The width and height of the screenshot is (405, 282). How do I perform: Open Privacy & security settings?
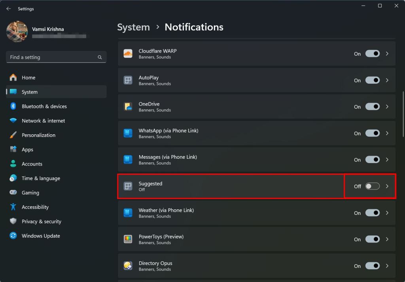coord(56,221)
